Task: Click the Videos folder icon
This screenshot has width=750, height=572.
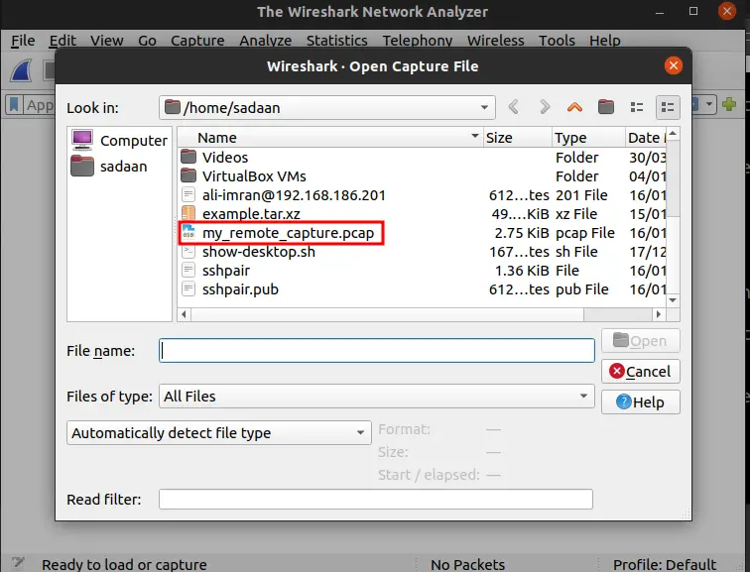Action: (188, 157)
